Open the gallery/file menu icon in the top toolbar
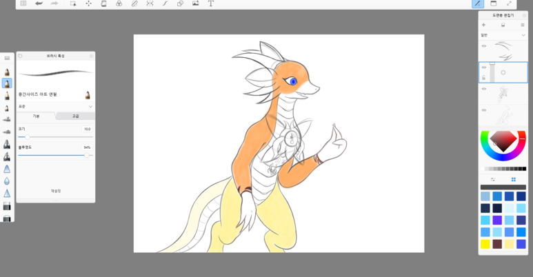 point(23,3)
